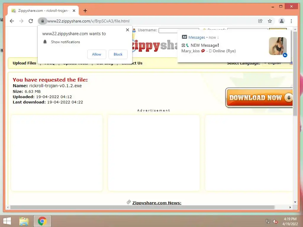Open the Contact Us link
Viewport: 303px width, 227px height.
click(x=132, y=63)
